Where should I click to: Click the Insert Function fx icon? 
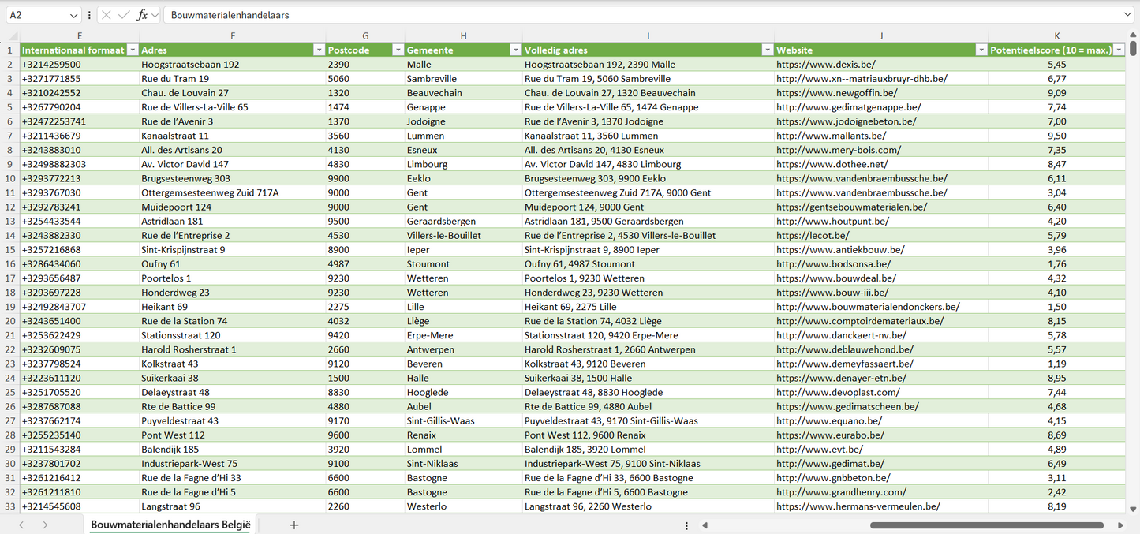142,15
